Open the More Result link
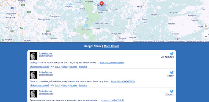The width and height of the screenshot is (209, 102). click(111, 46)
